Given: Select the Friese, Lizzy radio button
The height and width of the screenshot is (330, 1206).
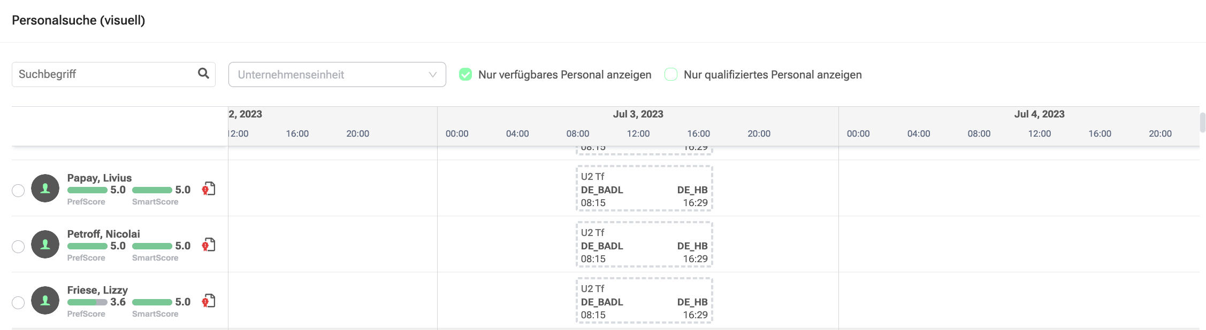Looking at the screenshot, I should pos(18,303).
